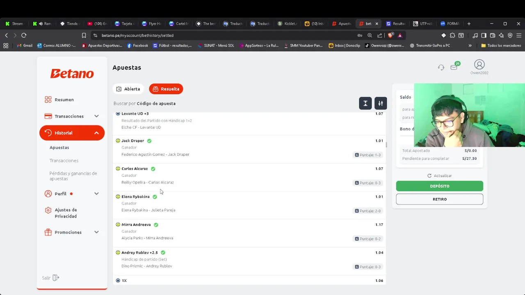Click the betano.pe address bar URL
Screen dimensions: 525x295
[137, 35]
